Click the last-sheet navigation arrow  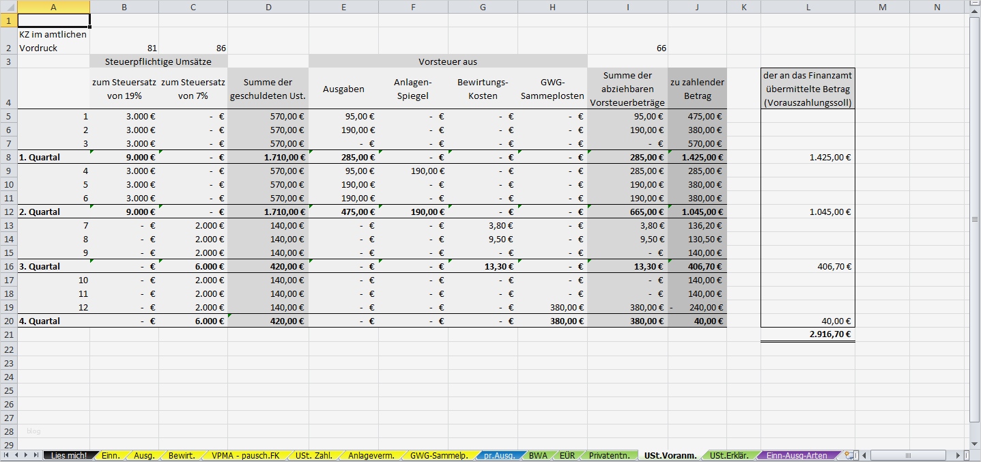36,455
